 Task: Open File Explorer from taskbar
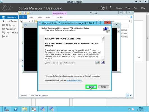(25, 109)
